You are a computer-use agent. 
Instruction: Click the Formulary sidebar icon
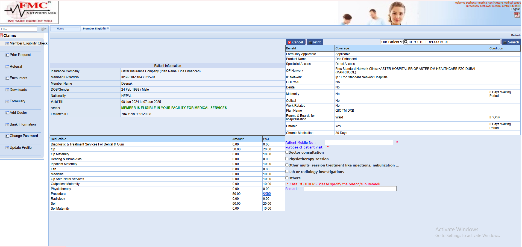(x=7, y=102)
